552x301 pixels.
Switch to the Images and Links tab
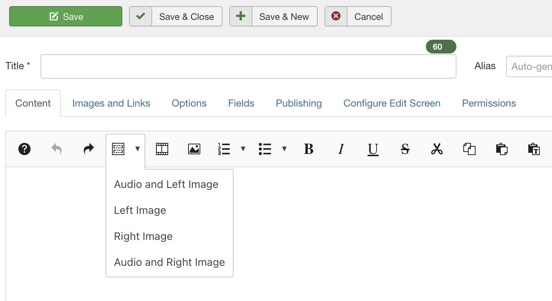pos(111,103)
